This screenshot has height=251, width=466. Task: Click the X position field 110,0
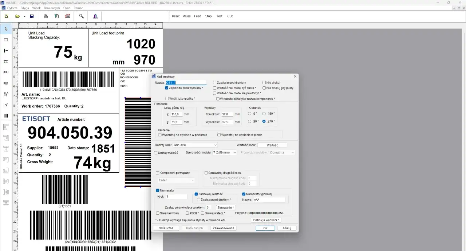coord(177,114)
